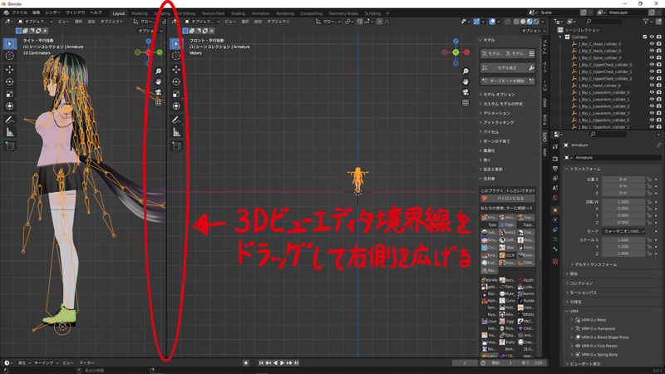Click the 回転 W value field
Viewport: 665px width, 374px height.
623,202
